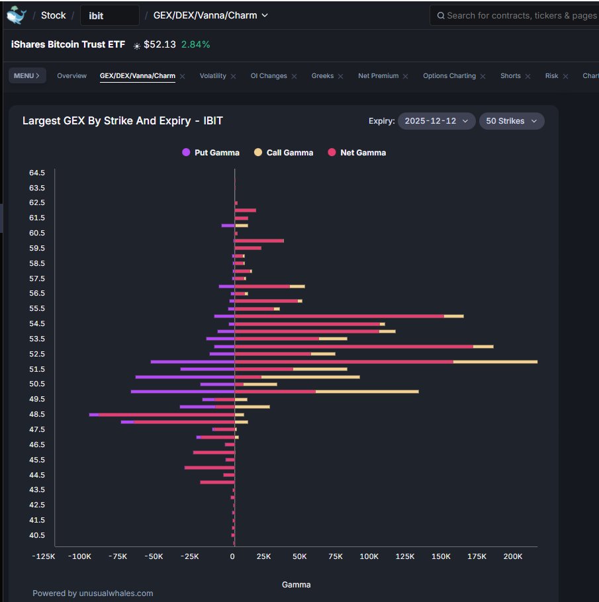Click the sun icon beside the price

point(136,46)
